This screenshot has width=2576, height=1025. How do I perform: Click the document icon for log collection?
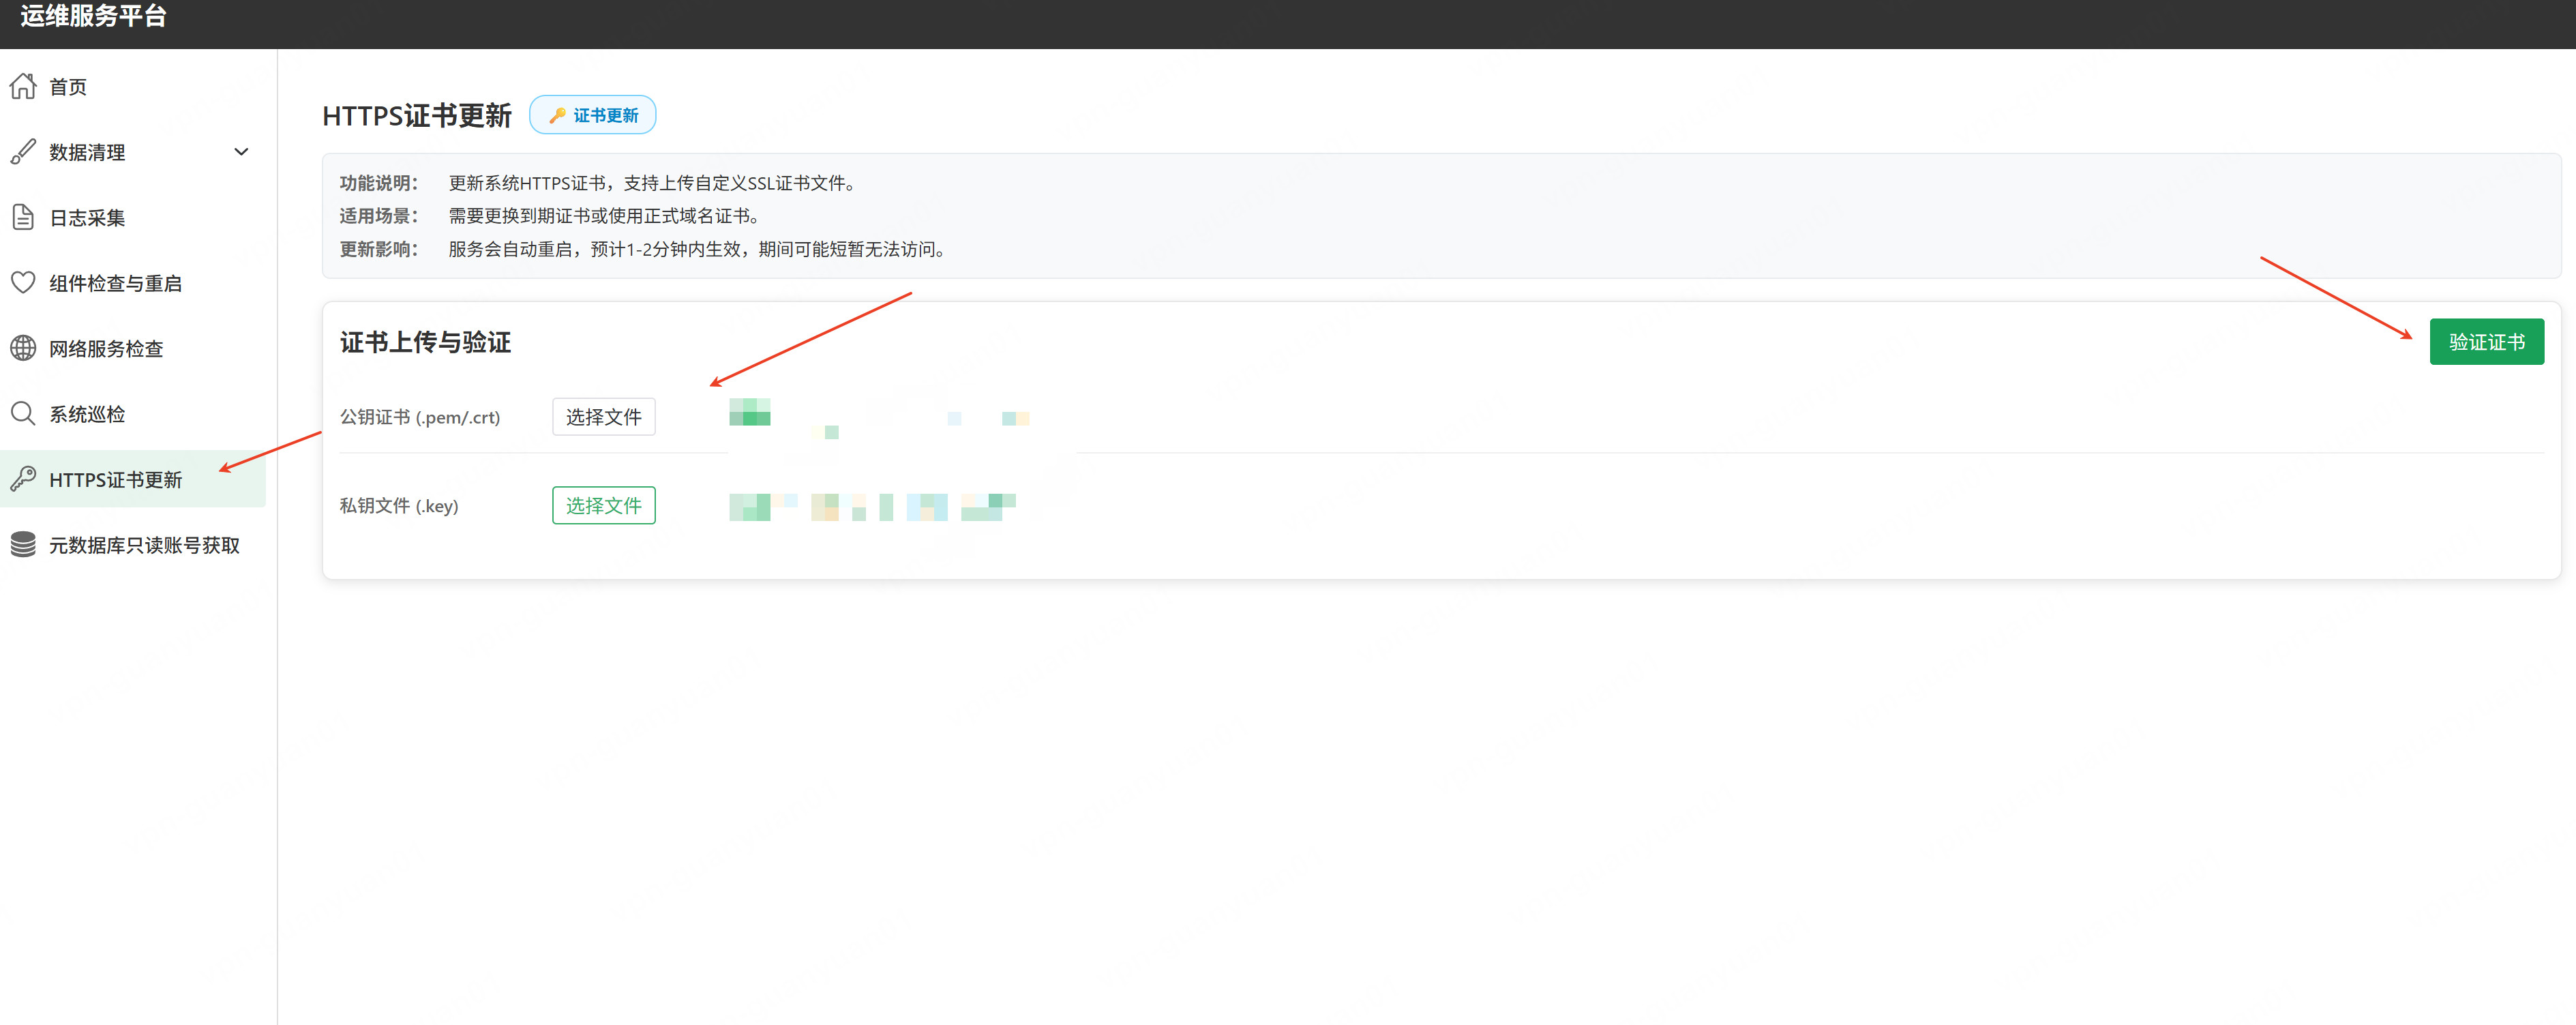tap(23, 217)
